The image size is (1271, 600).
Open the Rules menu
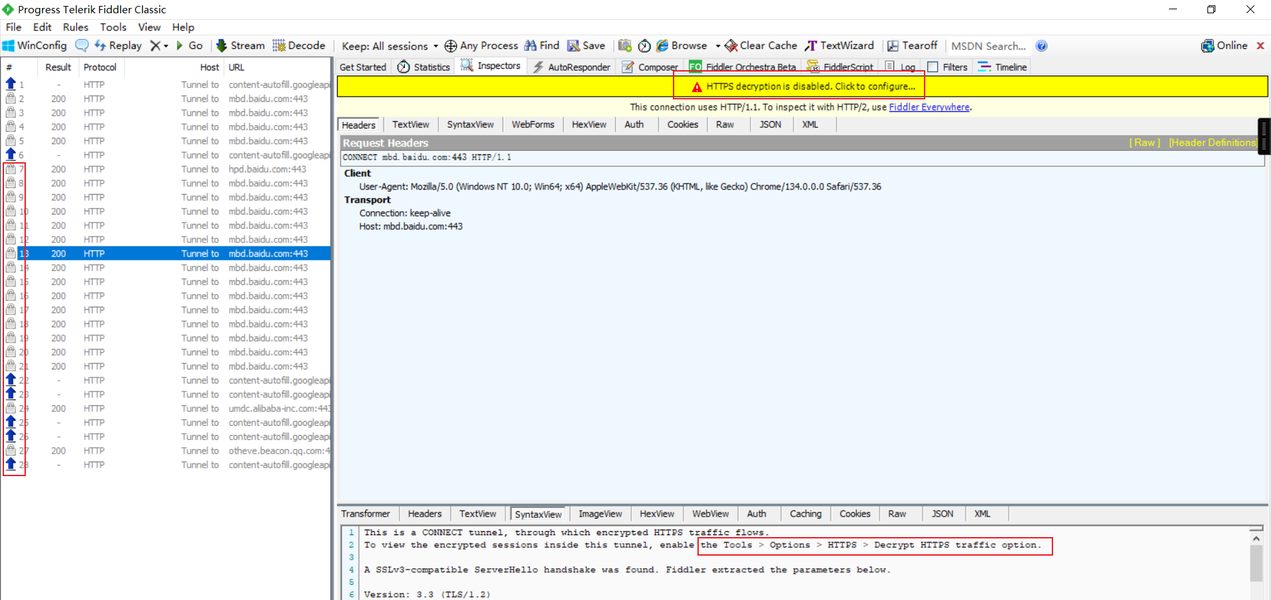[76, 27]
